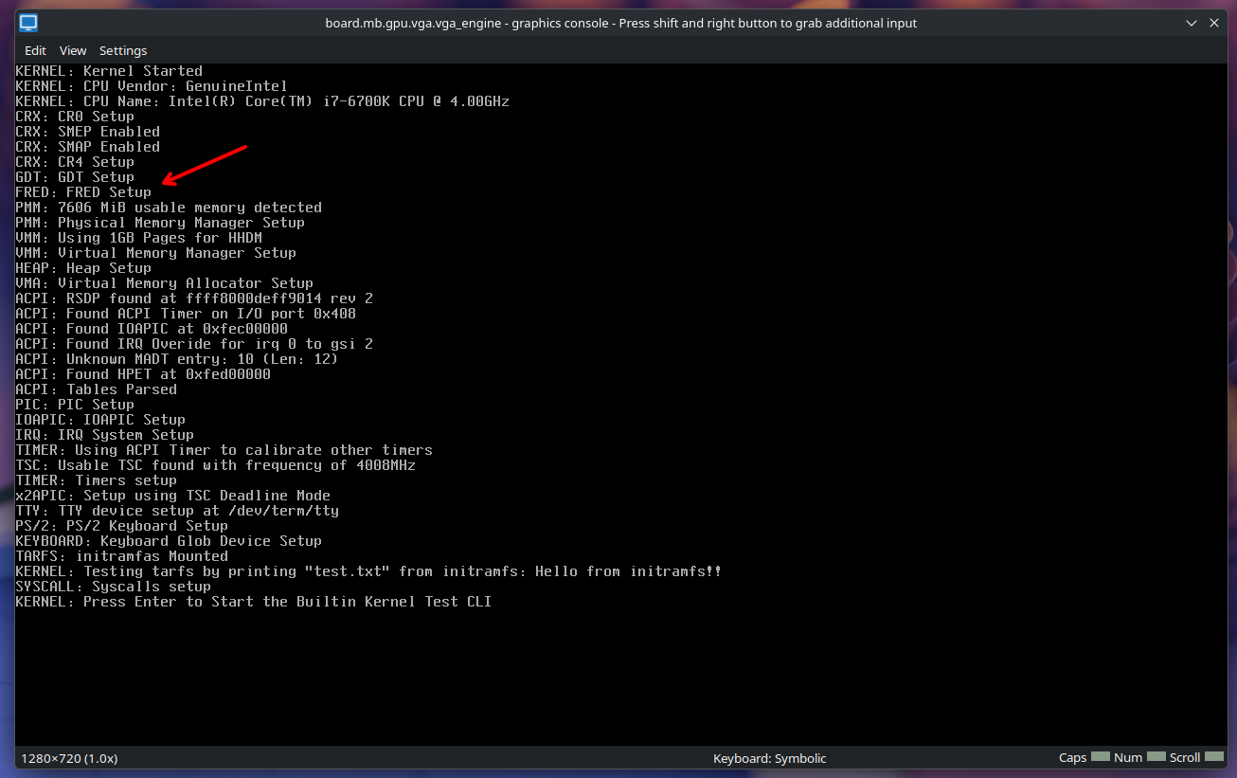Close the graphics console window
1237x778 pixels.
(x=1213, y=23)
